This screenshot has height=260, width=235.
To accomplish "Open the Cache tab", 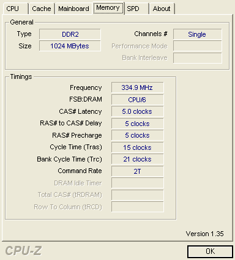I will [x=42, y=9].
